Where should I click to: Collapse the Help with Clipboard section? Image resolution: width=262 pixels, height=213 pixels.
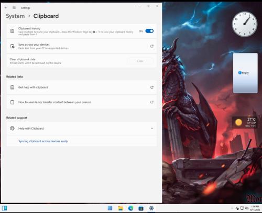point(152,129)
